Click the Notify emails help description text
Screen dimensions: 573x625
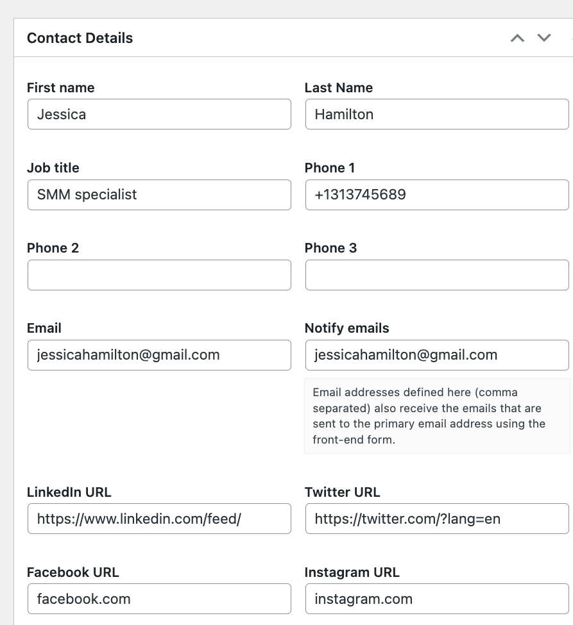[x=429, y=416]
